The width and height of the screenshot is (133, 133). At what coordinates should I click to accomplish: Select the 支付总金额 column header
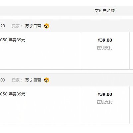[105, 11]
